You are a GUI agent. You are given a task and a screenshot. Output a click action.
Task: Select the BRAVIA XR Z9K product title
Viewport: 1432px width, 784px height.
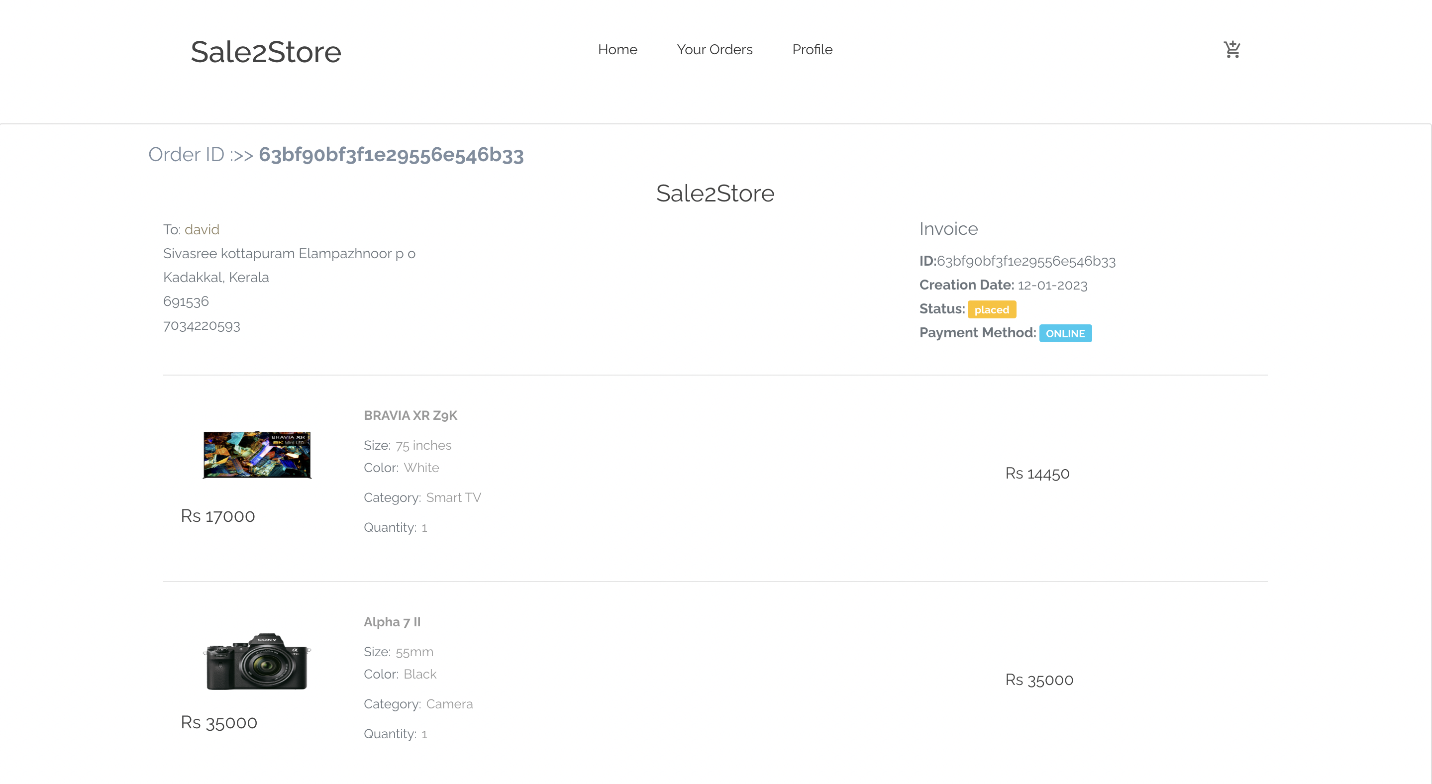[410, 415]
